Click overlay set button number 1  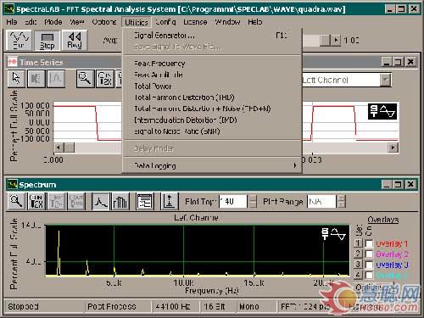tap(358, 243)
